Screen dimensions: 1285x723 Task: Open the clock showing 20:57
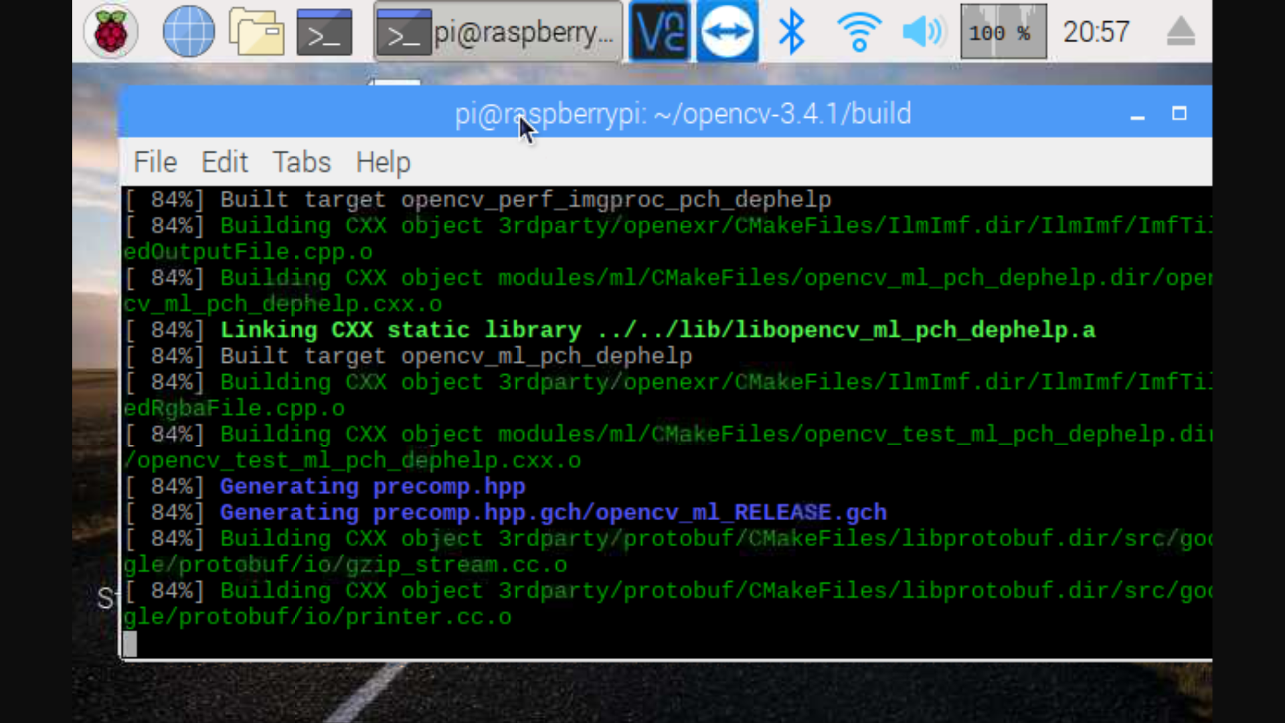pos(1096,31)
